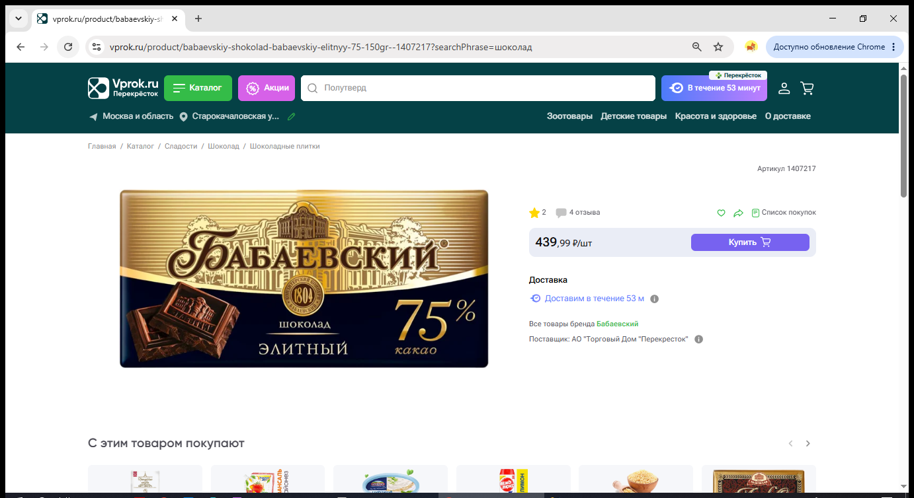Click the Полутверд search field
Viewport: 914px width, 498px height.
pyautogui.click(x=478, y=88)
